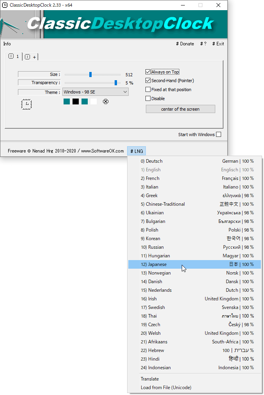Select 20) Welsh language
Screen dimensions: 264x395
[x=195, y=333]
